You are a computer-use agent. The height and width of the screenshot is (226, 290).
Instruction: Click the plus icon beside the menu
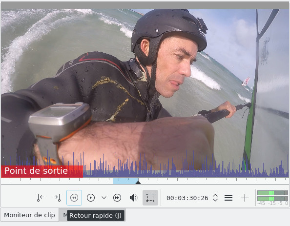[x=245, y=198]
